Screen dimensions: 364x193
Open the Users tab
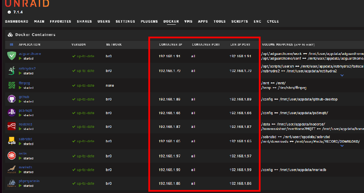104,21
